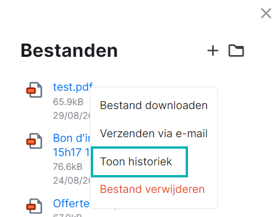
Task: Open the folder icon beside Bestanden
Action: 236,51
